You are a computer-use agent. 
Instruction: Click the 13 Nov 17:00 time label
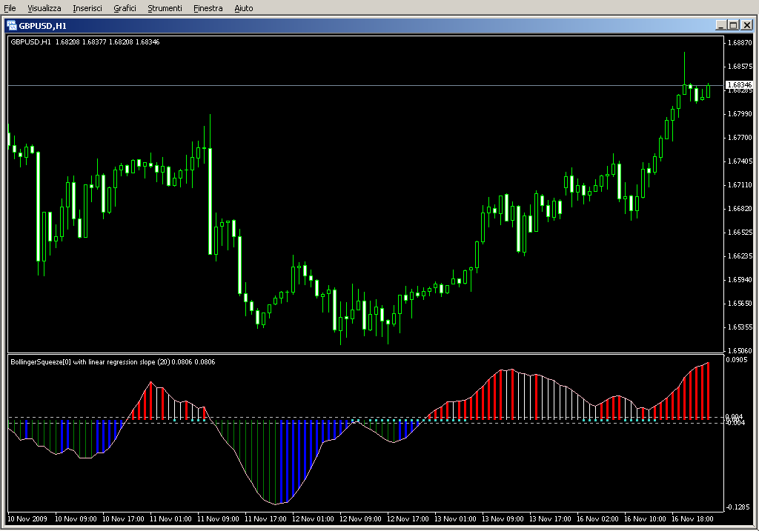550,519
